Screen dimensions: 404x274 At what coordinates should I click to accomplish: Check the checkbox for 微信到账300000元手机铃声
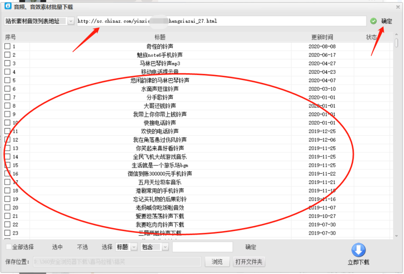(6, 174)
